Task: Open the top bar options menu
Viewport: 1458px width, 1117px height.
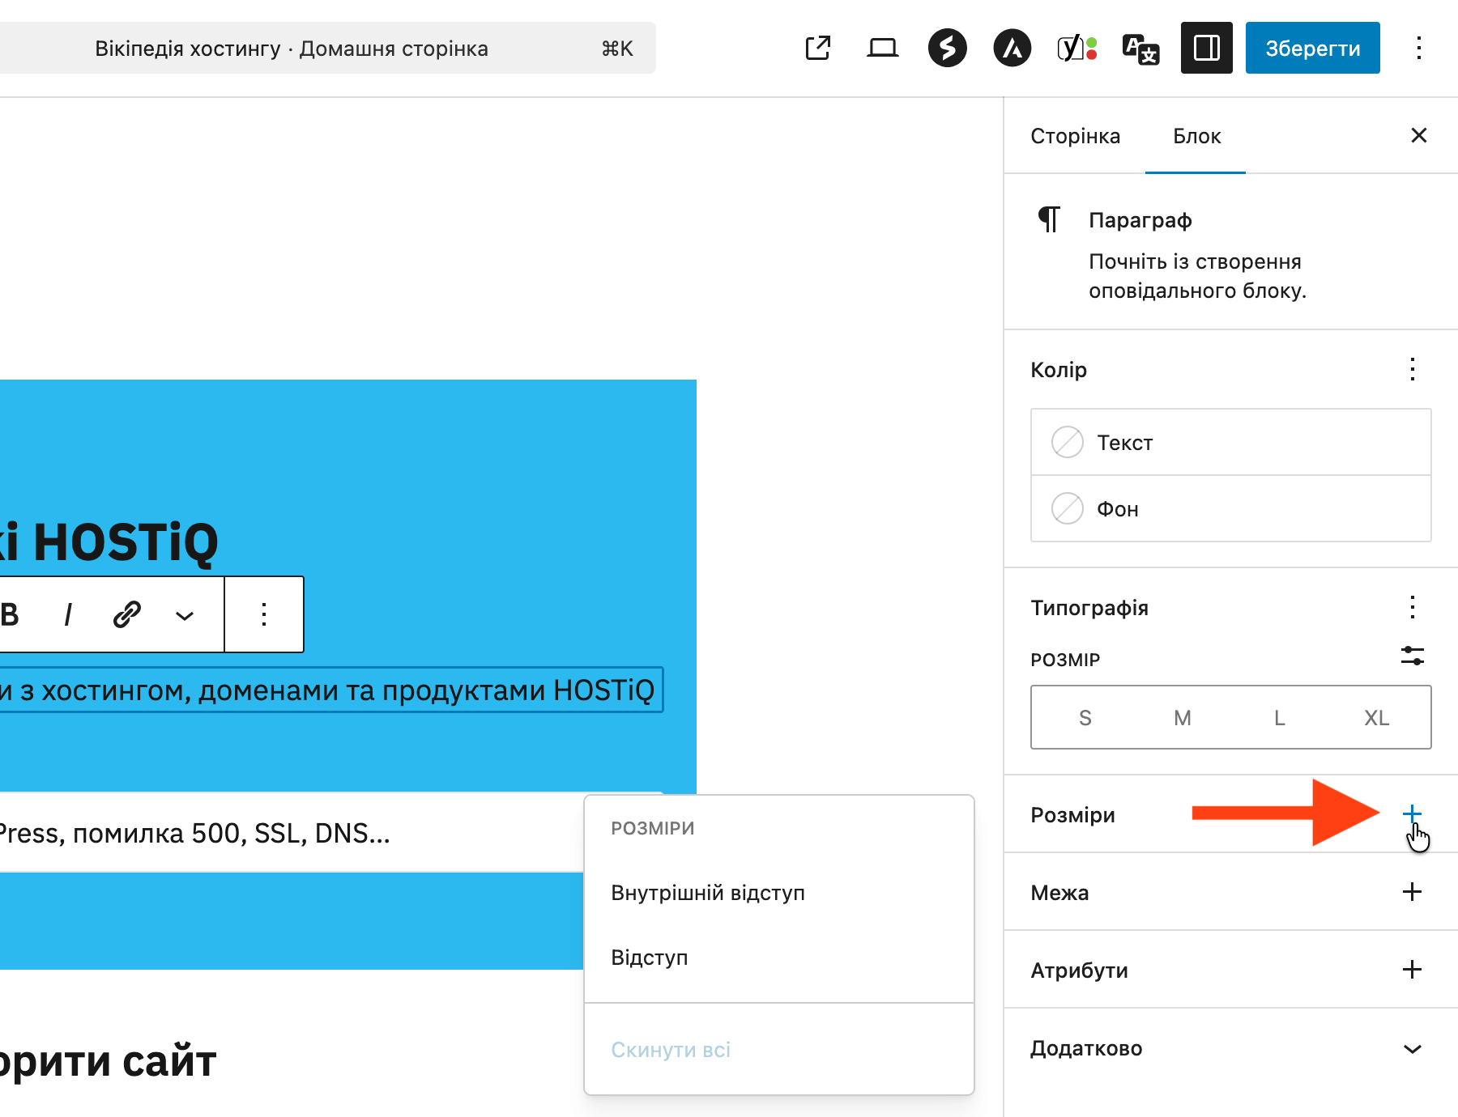Action: pos(1418,48)
